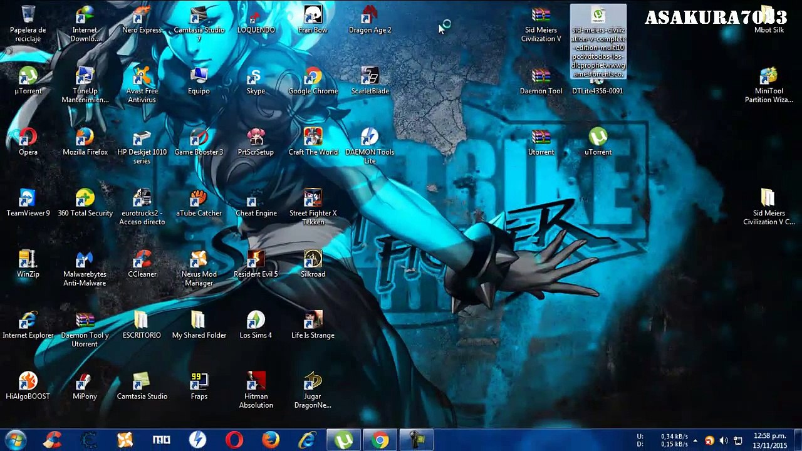Launch Dragon Age 2 shortcut

coord(370,20)
